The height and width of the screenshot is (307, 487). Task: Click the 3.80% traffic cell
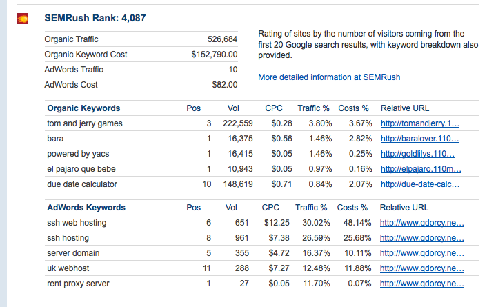320,123
